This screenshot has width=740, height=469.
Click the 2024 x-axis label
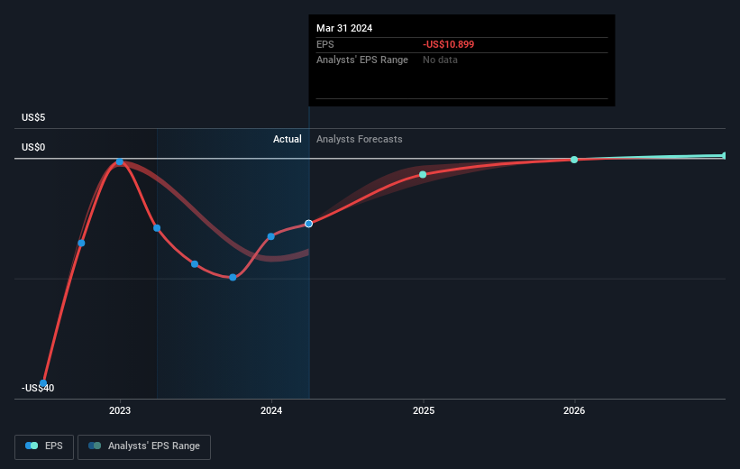(x=271, y=410)
